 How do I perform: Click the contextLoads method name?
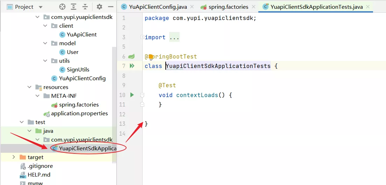[197, 95]
